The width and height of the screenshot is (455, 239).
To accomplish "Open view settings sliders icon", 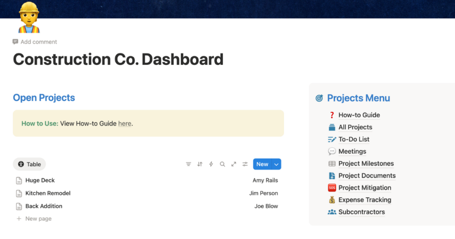I will coord(245,164).
